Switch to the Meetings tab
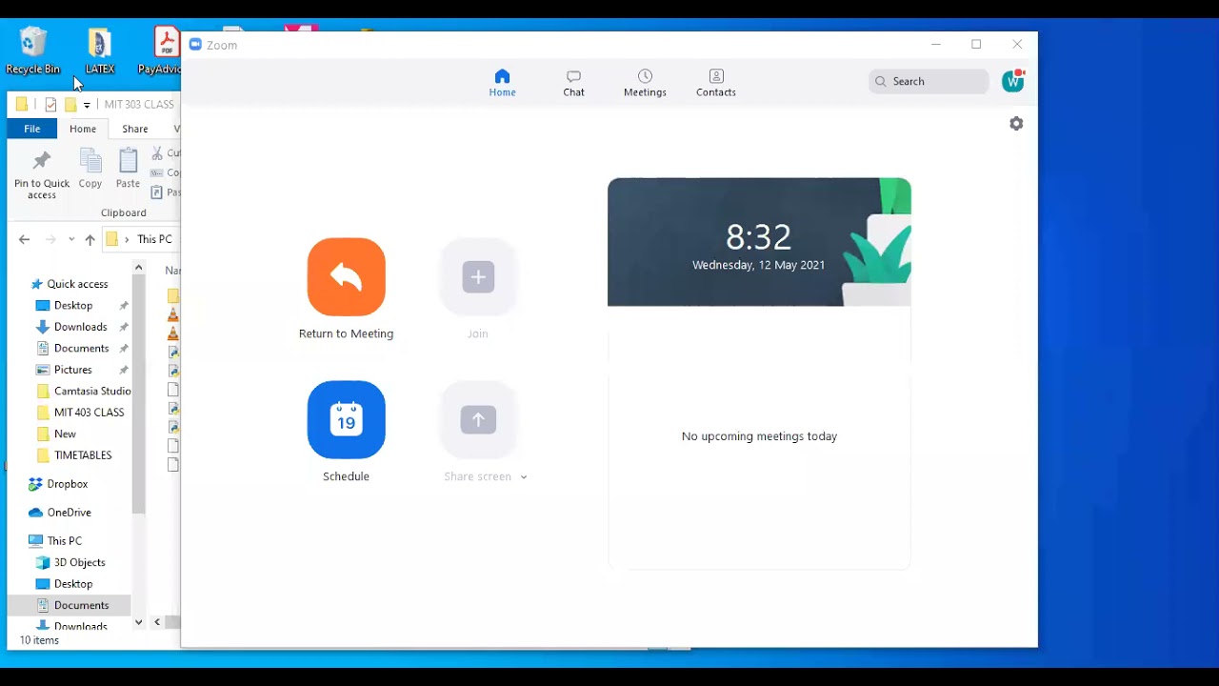The width and height of the screenshot is (1219, 686). (645, 83)
